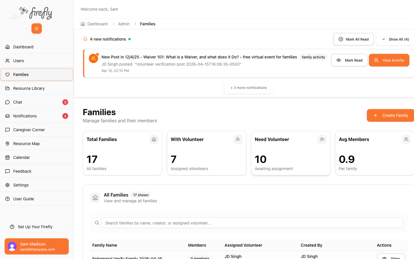
Task: Click the Assigned Volunteer column header
Action: tap(243, 245)
